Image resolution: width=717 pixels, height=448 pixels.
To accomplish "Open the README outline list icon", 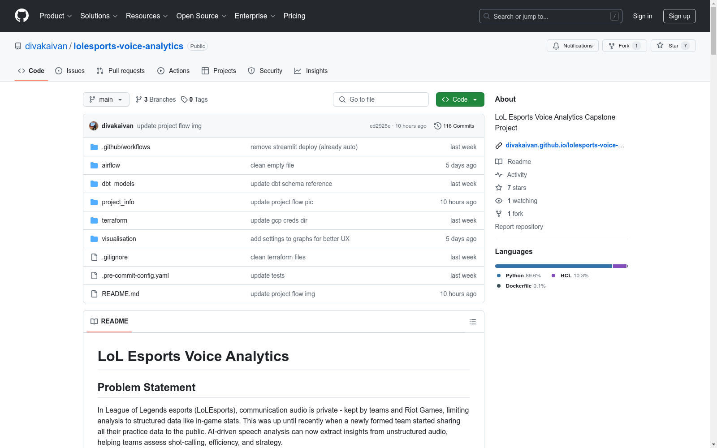I will tap(473, 322).
